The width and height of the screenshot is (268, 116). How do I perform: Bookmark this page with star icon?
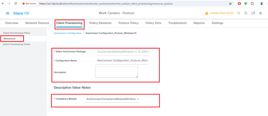pyautogui.click(x=230, y=3)
